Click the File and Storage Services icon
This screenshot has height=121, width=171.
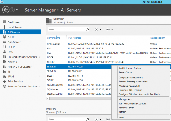[x=4, y=57]
